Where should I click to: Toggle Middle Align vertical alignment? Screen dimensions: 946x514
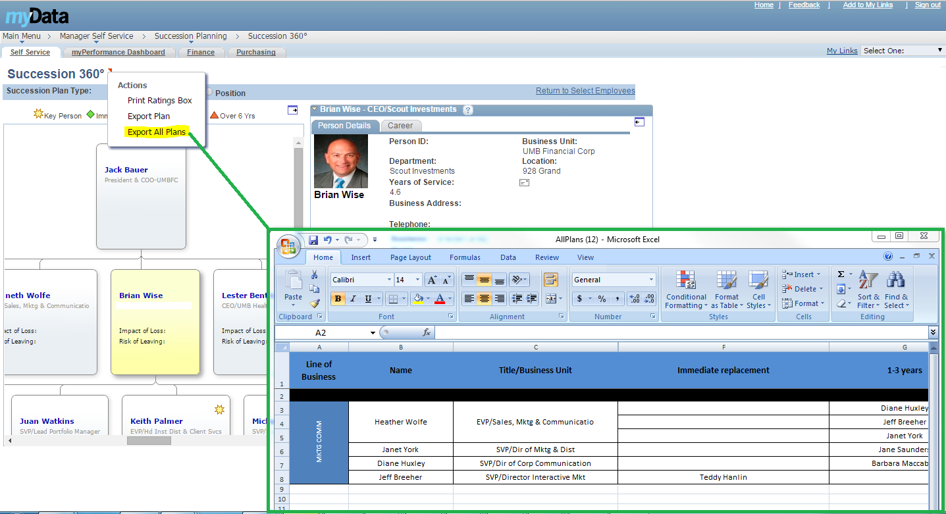pos(485,280)
